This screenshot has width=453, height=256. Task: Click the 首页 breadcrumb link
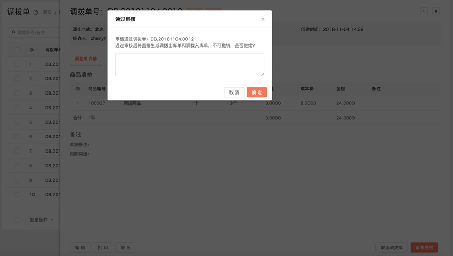[48, 13]
